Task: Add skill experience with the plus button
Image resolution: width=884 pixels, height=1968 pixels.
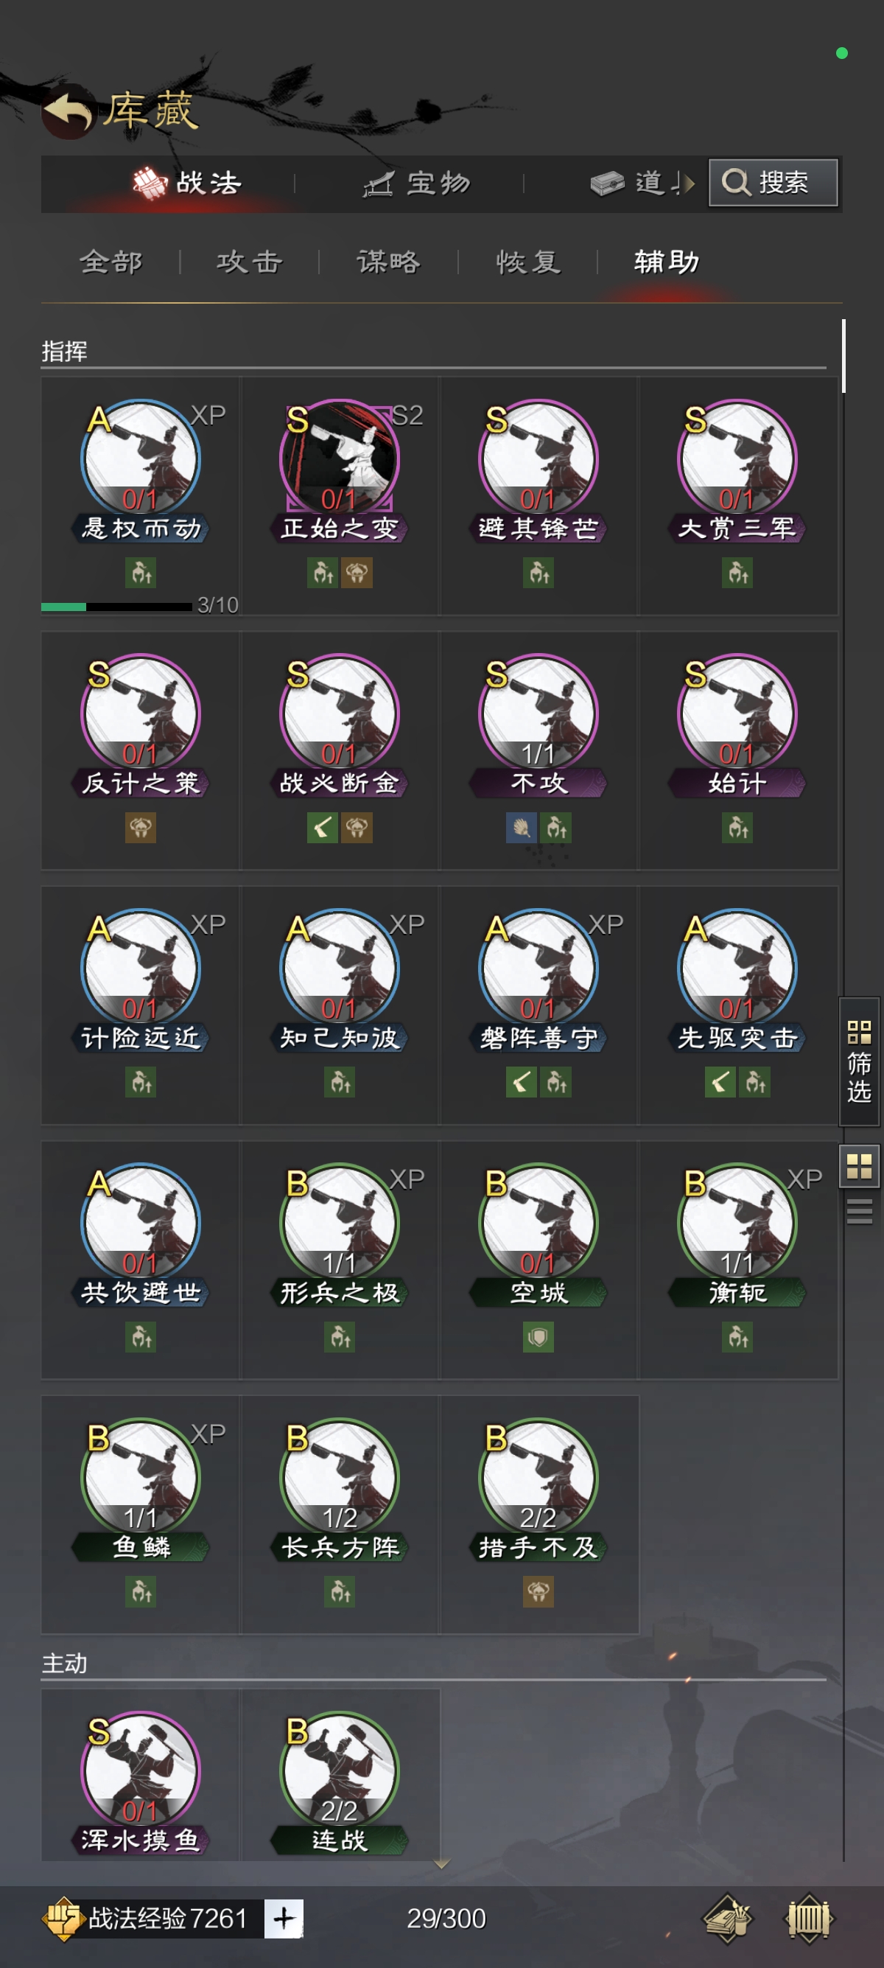Action: click(x=284, y=1919)
